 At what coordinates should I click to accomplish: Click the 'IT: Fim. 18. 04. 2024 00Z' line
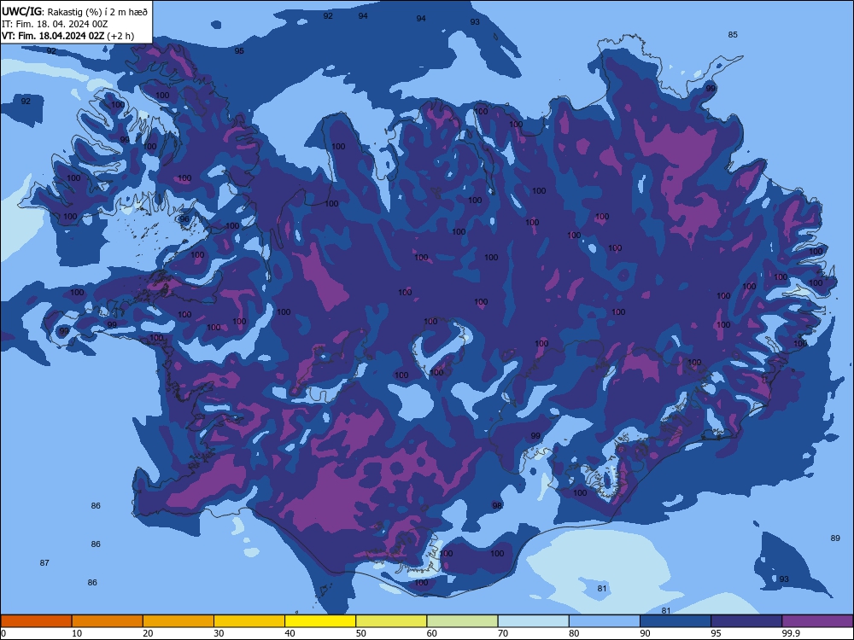pos(55,24)
